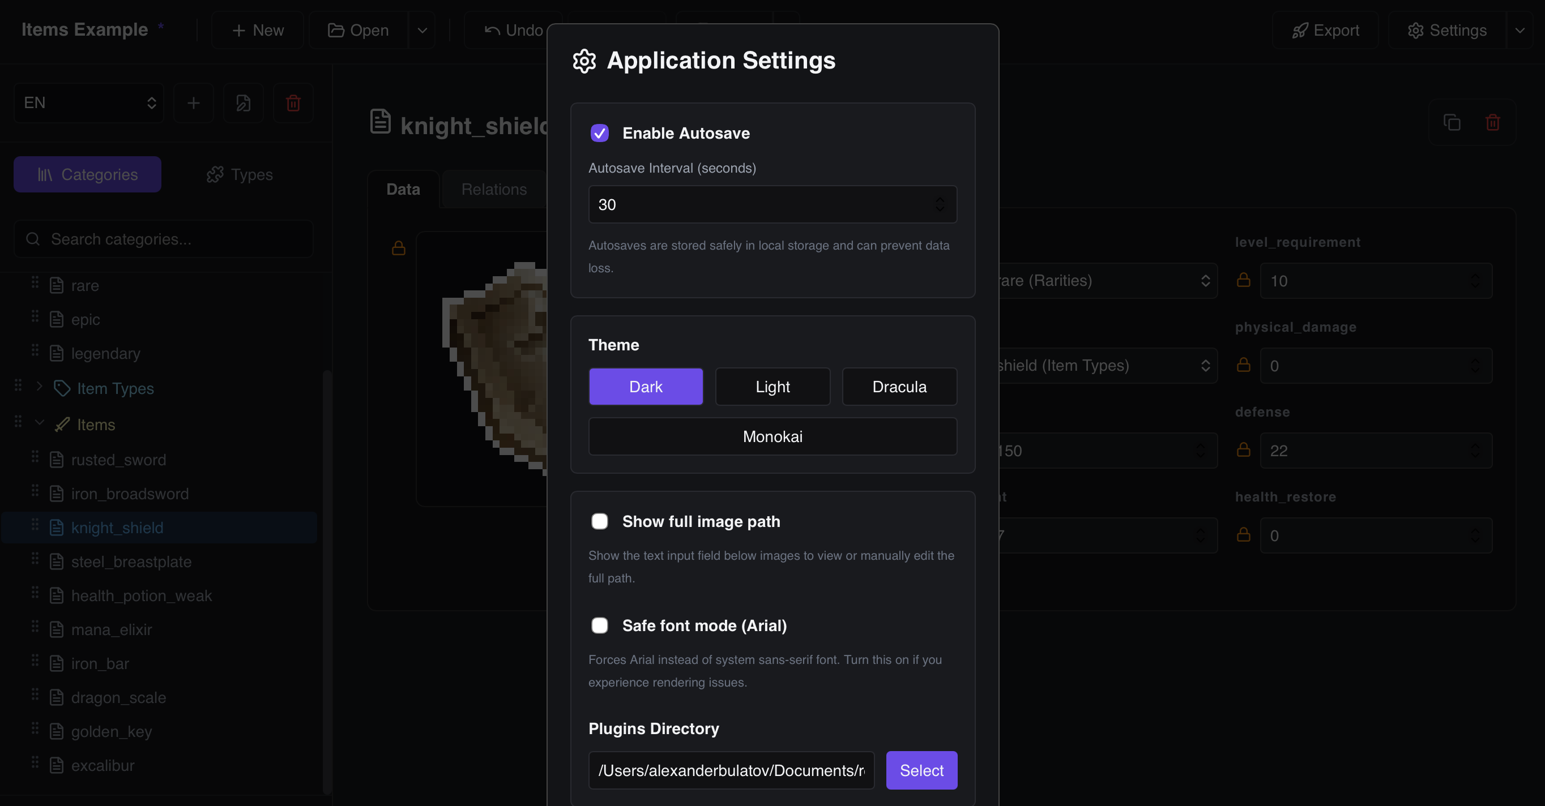1545x806 pixels.
Task: Select the Dark theme option
Action: [645, 387]
